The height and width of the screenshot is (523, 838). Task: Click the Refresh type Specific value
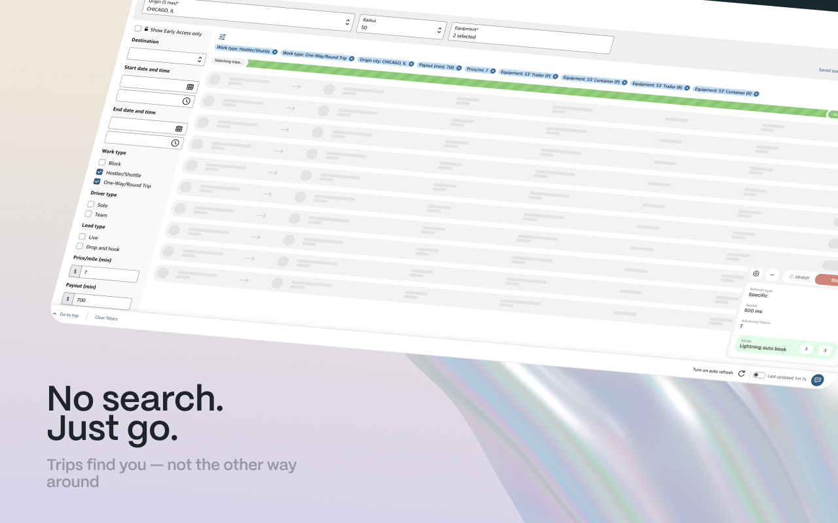758,295
